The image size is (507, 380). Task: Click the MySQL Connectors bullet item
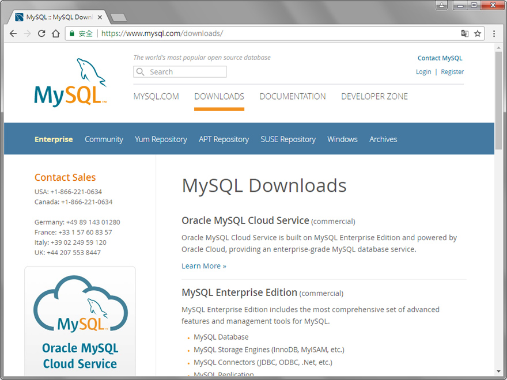(263, 362)
